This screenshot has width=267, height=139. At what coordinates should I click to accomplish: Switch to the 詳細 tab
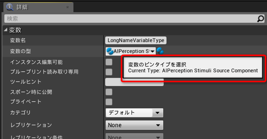tap(39, 7)
